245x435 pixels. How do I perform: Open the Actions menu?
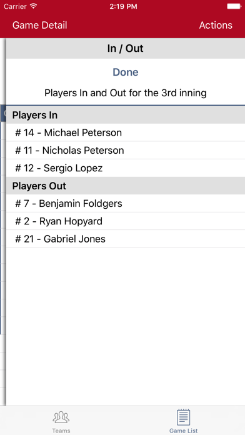pos(216,25)
